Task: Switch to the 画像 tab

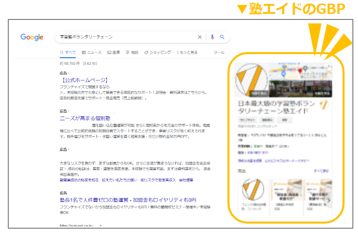Action: click(x=114, y=52)
